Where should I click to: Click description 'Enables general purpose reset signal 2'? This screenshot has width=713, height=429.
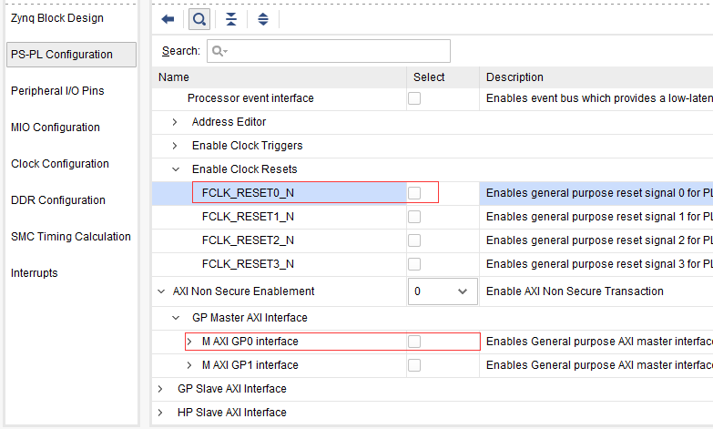[x=599, y=240]
